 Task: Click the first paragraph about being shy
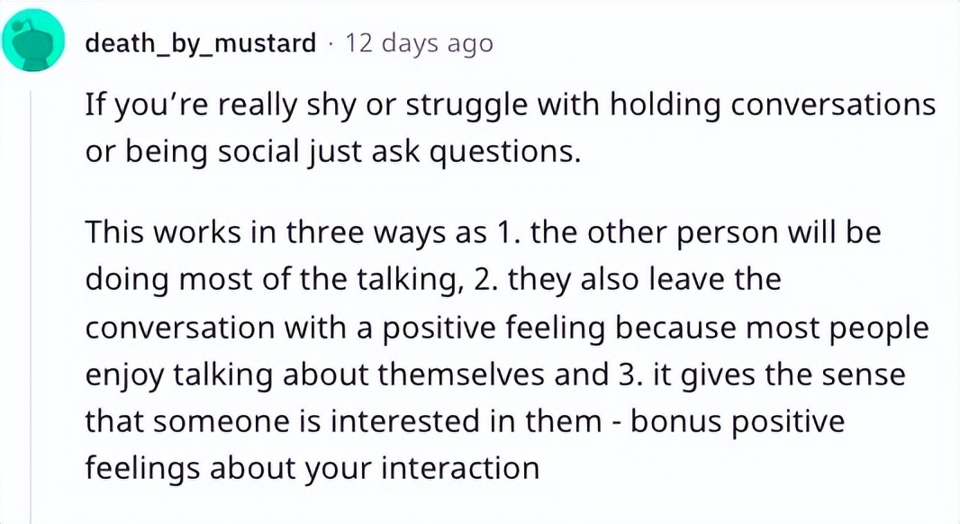click(x=510, y=129)
